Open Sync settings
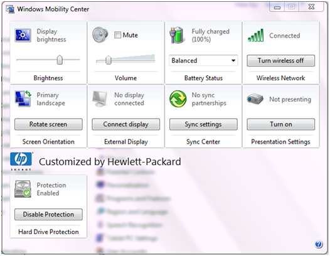The image size is (330, 256). pyautogui.click(x=203, y=124)
